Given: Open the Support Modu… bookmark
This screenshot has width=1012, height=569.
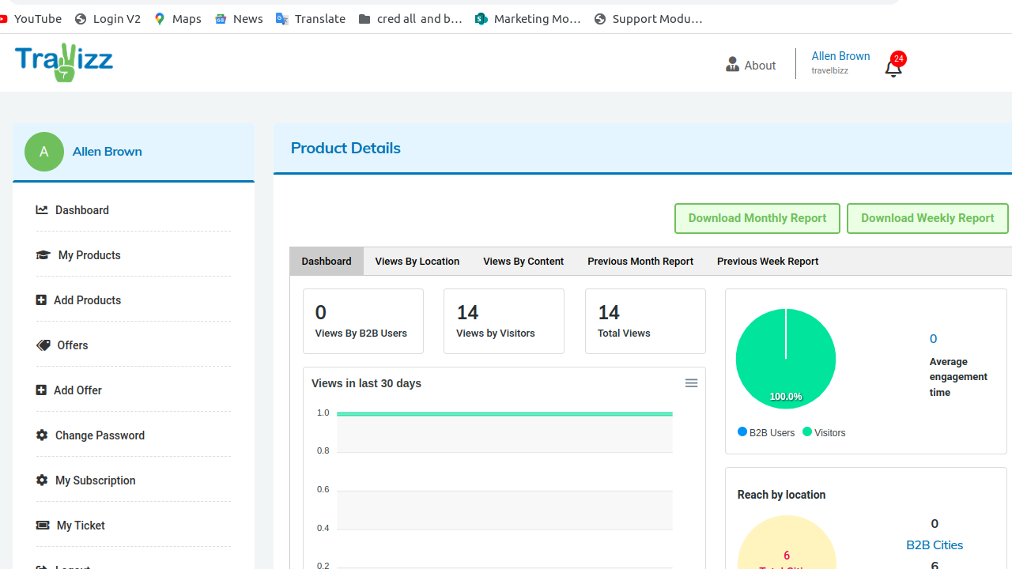Looking at the screenshot, I should [648, 19].
